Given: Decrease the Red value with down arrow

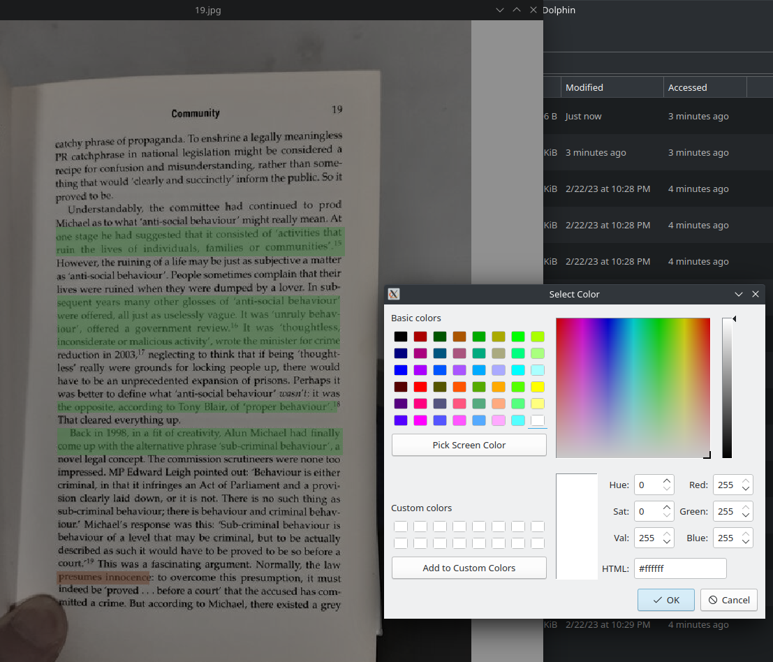Looking at the screenshot, I should click(x=746, y=490).
